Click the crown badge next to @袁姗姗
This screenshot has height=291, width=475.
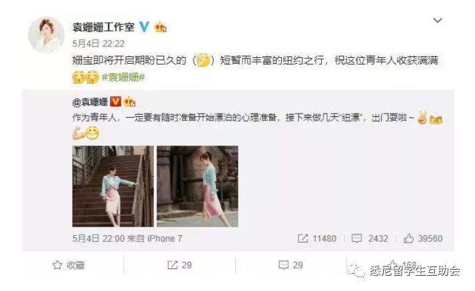[x=129, y=102]
